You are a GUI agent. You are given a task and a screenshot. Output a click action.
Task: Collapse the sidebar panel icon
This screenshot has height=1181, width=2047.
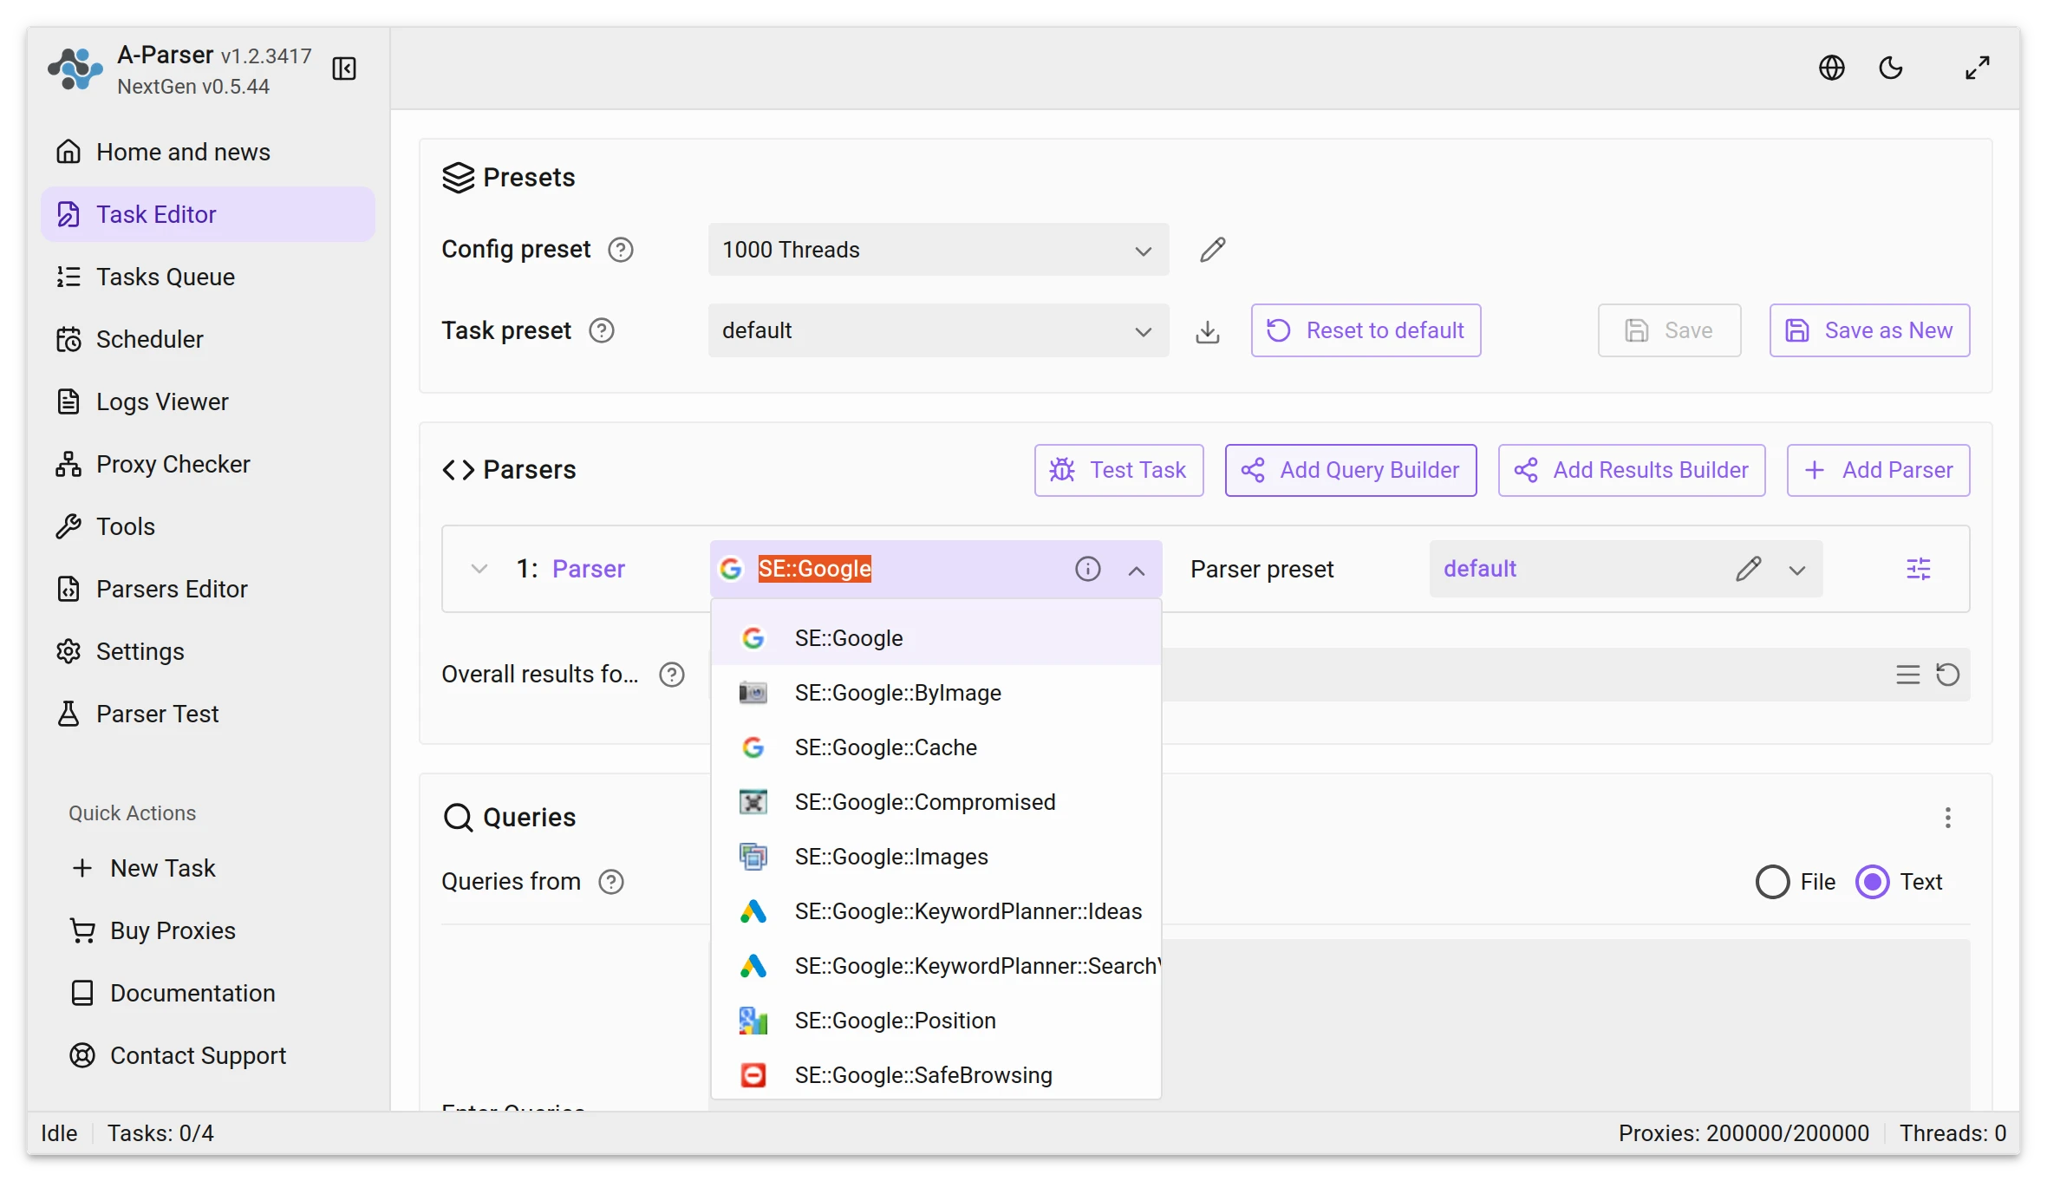(344, 69)
